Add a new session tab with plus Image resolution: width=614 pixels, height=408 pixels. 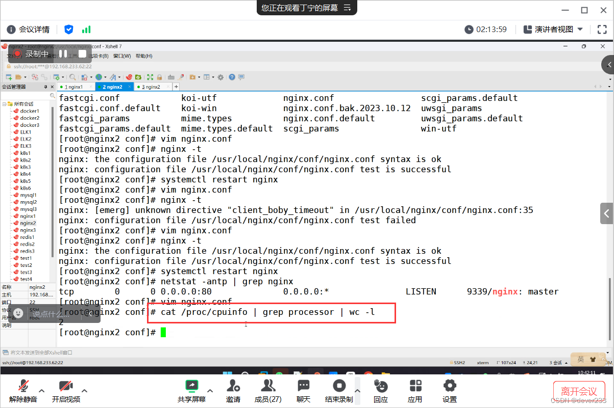[177, 87]
